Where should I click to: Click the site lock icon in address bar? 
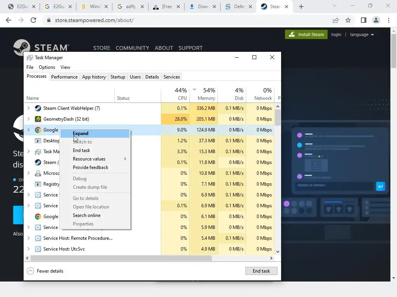[x=49, y=20]
